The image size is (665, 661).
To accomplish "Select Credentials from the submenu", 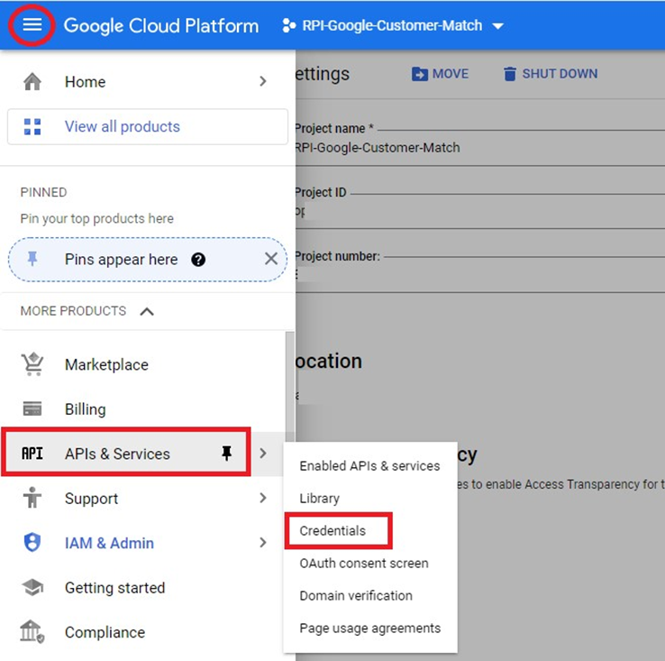I will pos(332,531).
